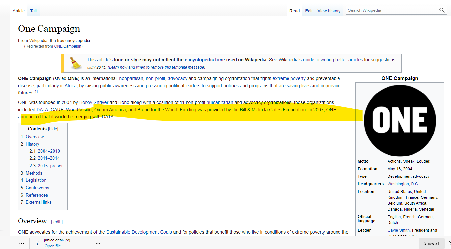Image resolution: width=451 pixels, height=249 pixels.
Task: Focus the Search Wikipedia input field
Action: tap(392, 10)
